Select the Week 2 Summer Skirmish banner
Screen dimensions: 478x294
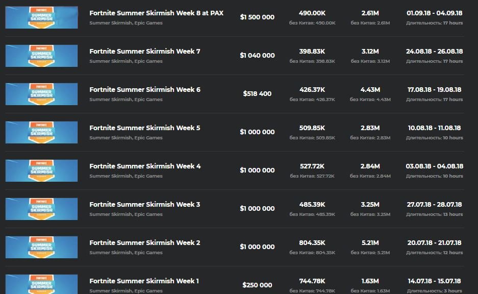(41, 247)
